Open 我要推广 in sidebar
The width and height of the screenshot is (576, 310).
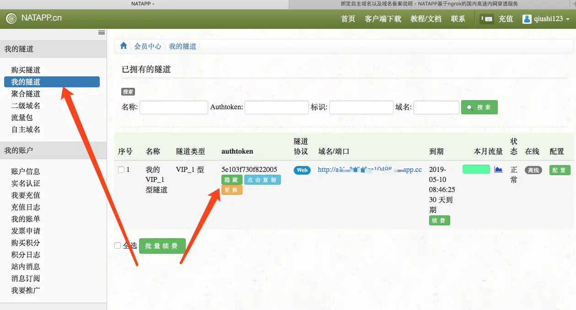pos(26,290)
